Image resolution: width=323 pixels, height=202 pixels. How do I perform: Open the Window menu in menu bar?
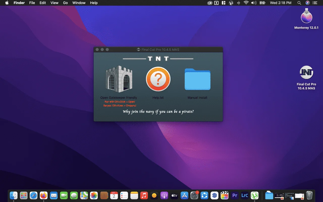coord(79,3)
